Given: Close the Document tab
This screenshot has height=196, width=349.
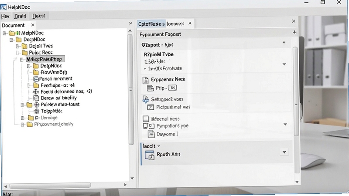Looking at the screenshot, I should tap(33, 25).
